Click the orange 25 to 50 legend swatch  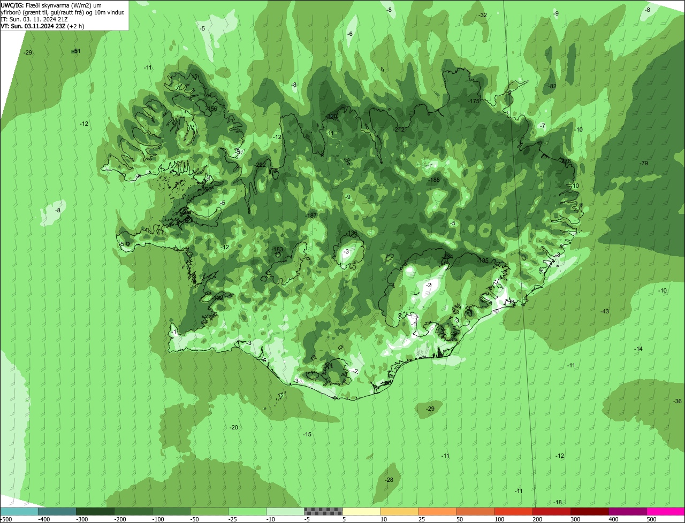pyautogui.click(x=437, y=511)
